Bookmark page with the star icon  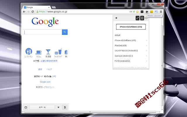(x=137, y=12)
